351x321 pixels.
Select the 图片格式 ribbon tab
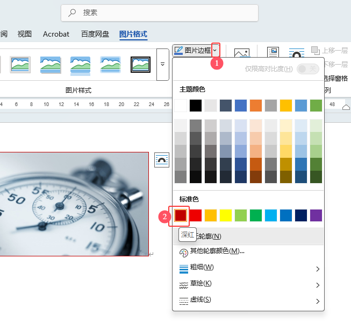pyautogui.click(x=133, y=34)
